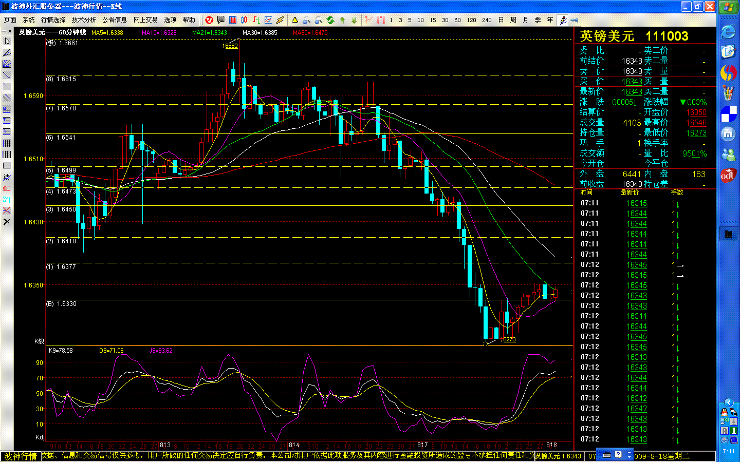Toggle the drawing pencil tool button
The image size is (740, 462).
coord(563,20)
